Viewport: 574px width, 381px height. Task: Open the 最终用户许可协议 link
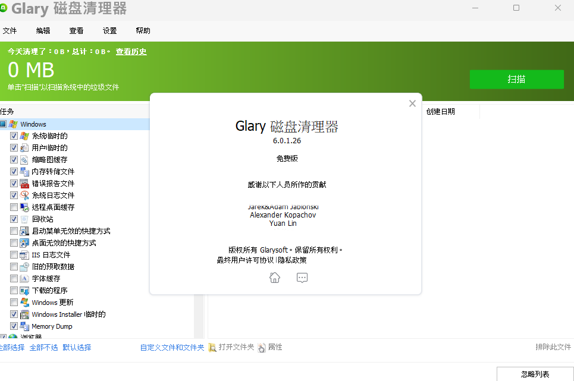(x=245, y=260)
